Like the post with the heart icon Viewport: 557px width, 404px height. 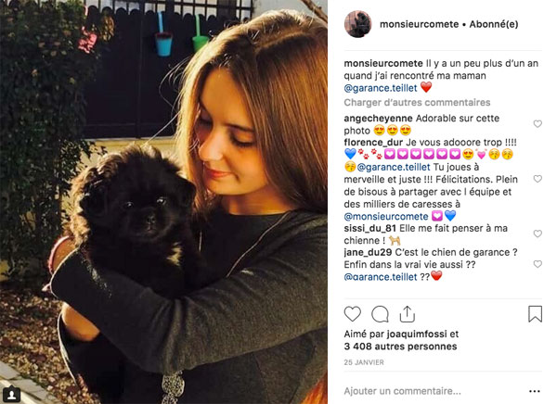tap(353, 314)
